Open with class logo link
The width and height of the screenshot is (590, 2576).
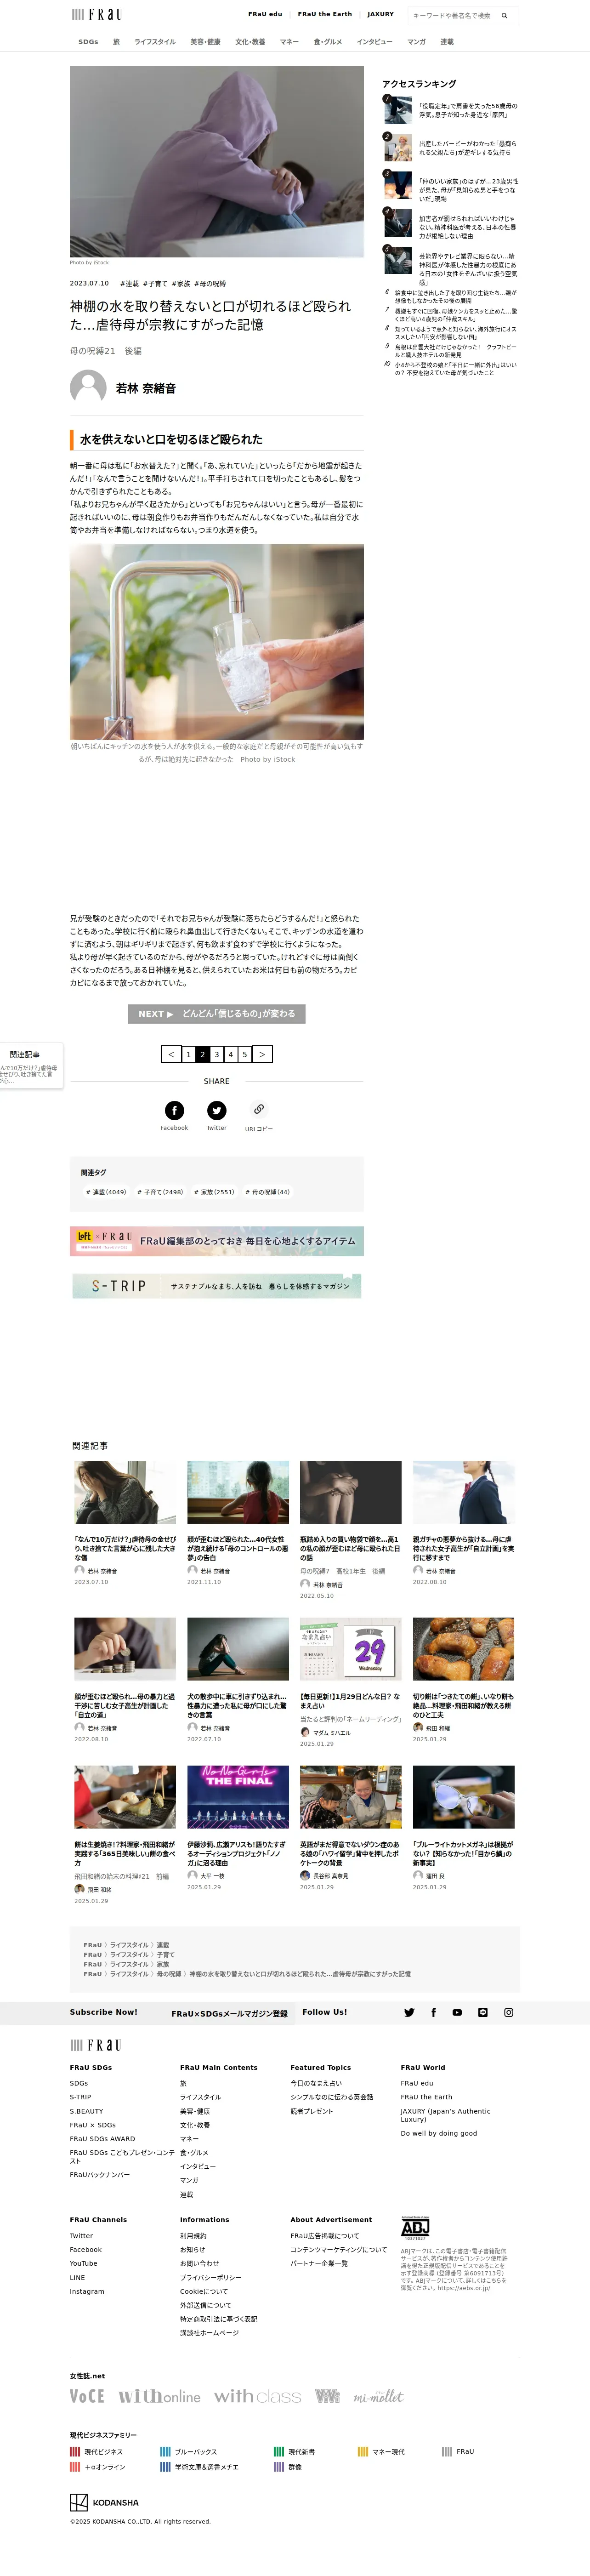click(257, 2396)
